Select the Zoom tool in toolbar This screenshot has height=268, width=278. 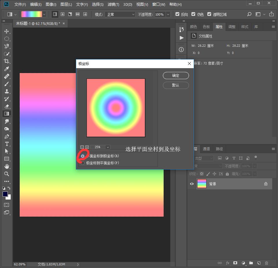(x=6, y=174)
